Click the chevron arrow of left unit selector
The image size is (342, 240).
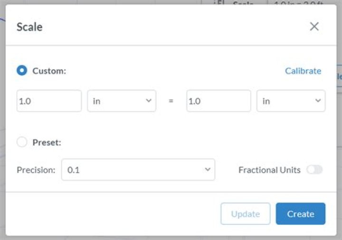tap(148, 101)
